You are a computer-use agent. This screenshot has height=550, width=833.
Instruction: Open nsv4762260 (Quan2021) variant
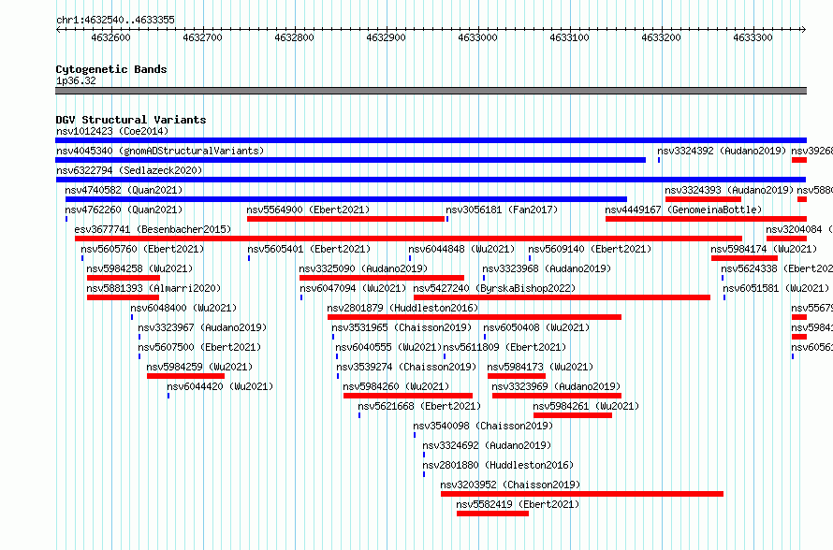point(124,210)
